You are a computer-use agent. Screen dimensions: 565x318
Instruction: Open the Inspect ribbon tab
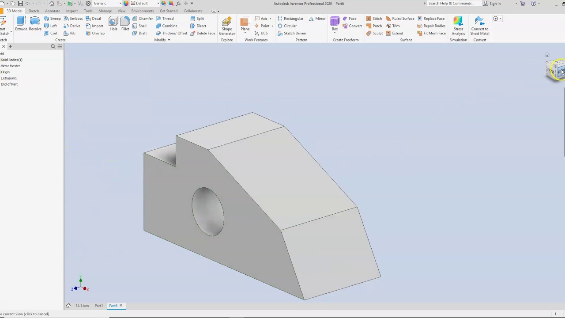tap(72, 11)
